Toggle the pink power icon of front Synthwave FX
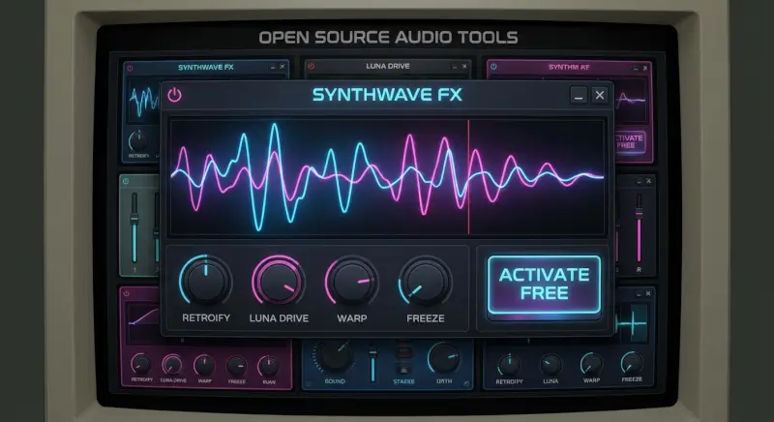 175,95
